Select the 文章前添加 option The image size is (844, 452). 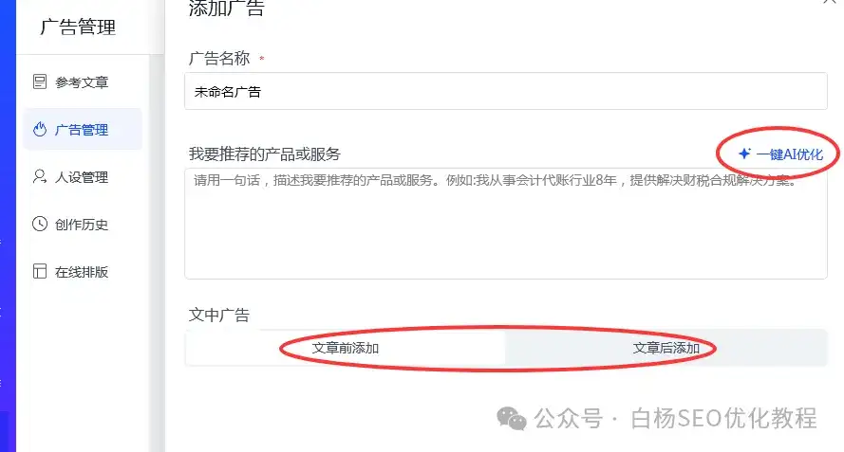coord(346,349)
